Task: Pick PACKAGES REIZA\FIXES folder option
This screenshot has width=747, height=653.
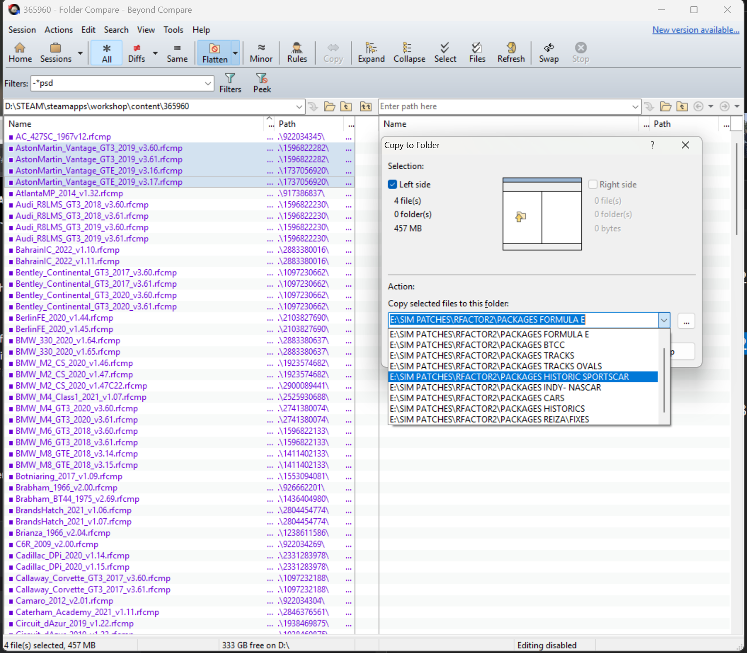Action: (x=523, y=420)
